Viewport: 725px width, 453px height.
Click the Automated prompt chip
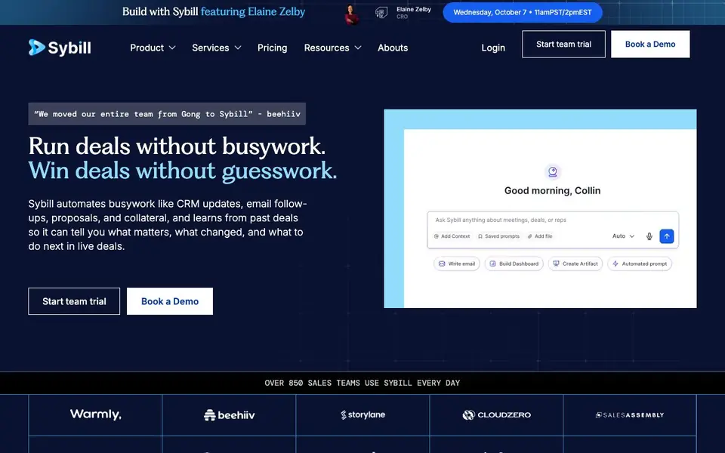[x=640, y=264]
